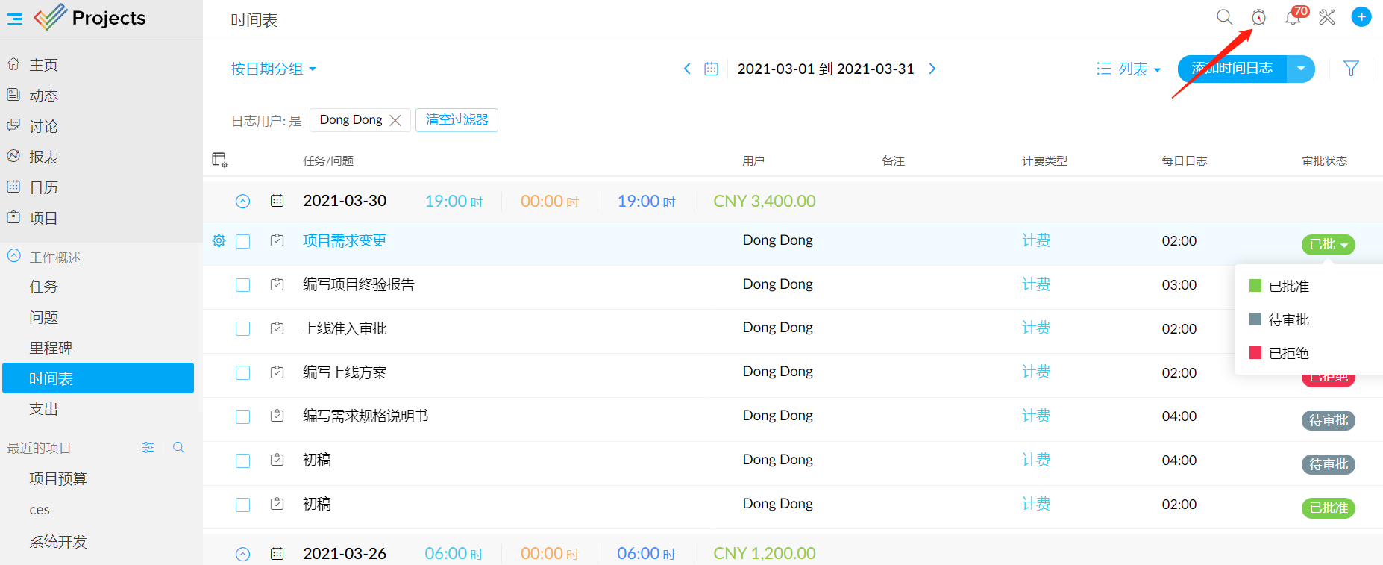Select the checkbox for 编写需求规格说明书 row
The height and width of the screenshot is (565, 1383).
tap(243, 416)
